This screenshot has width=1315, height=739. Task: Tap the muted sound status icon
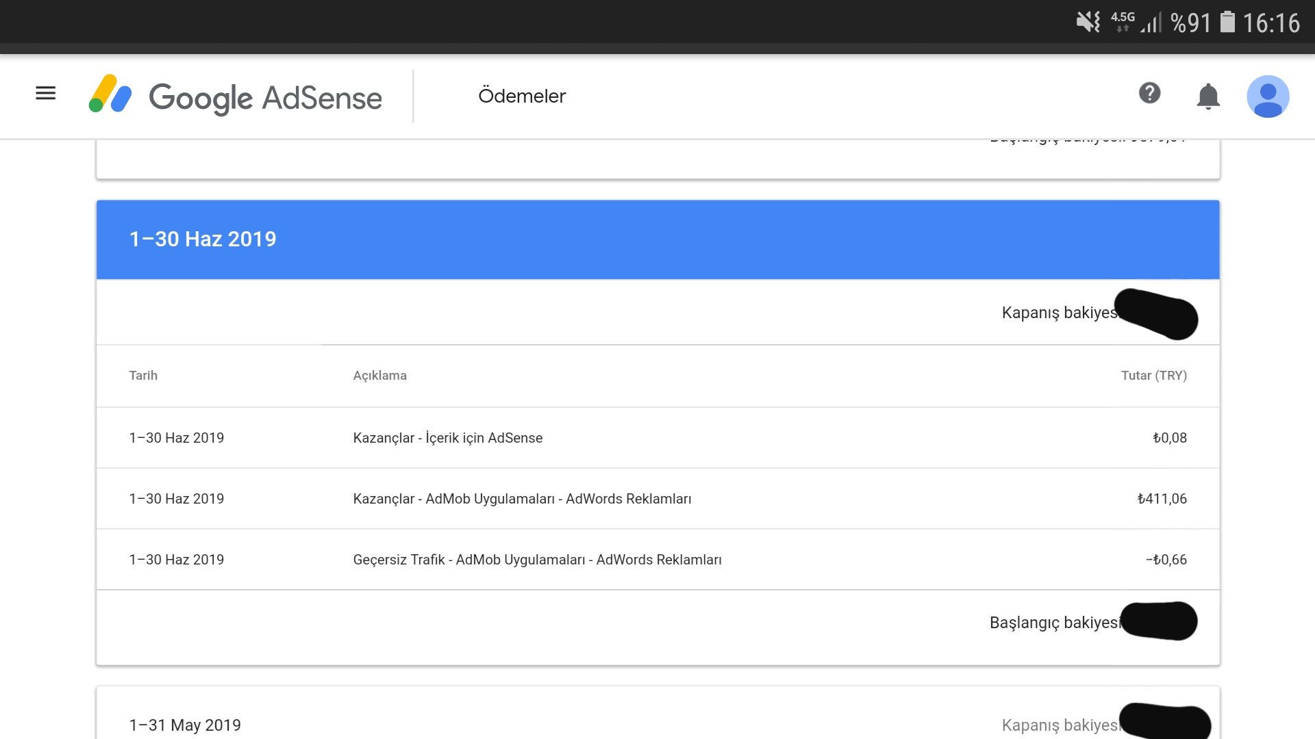[1088, 22]
